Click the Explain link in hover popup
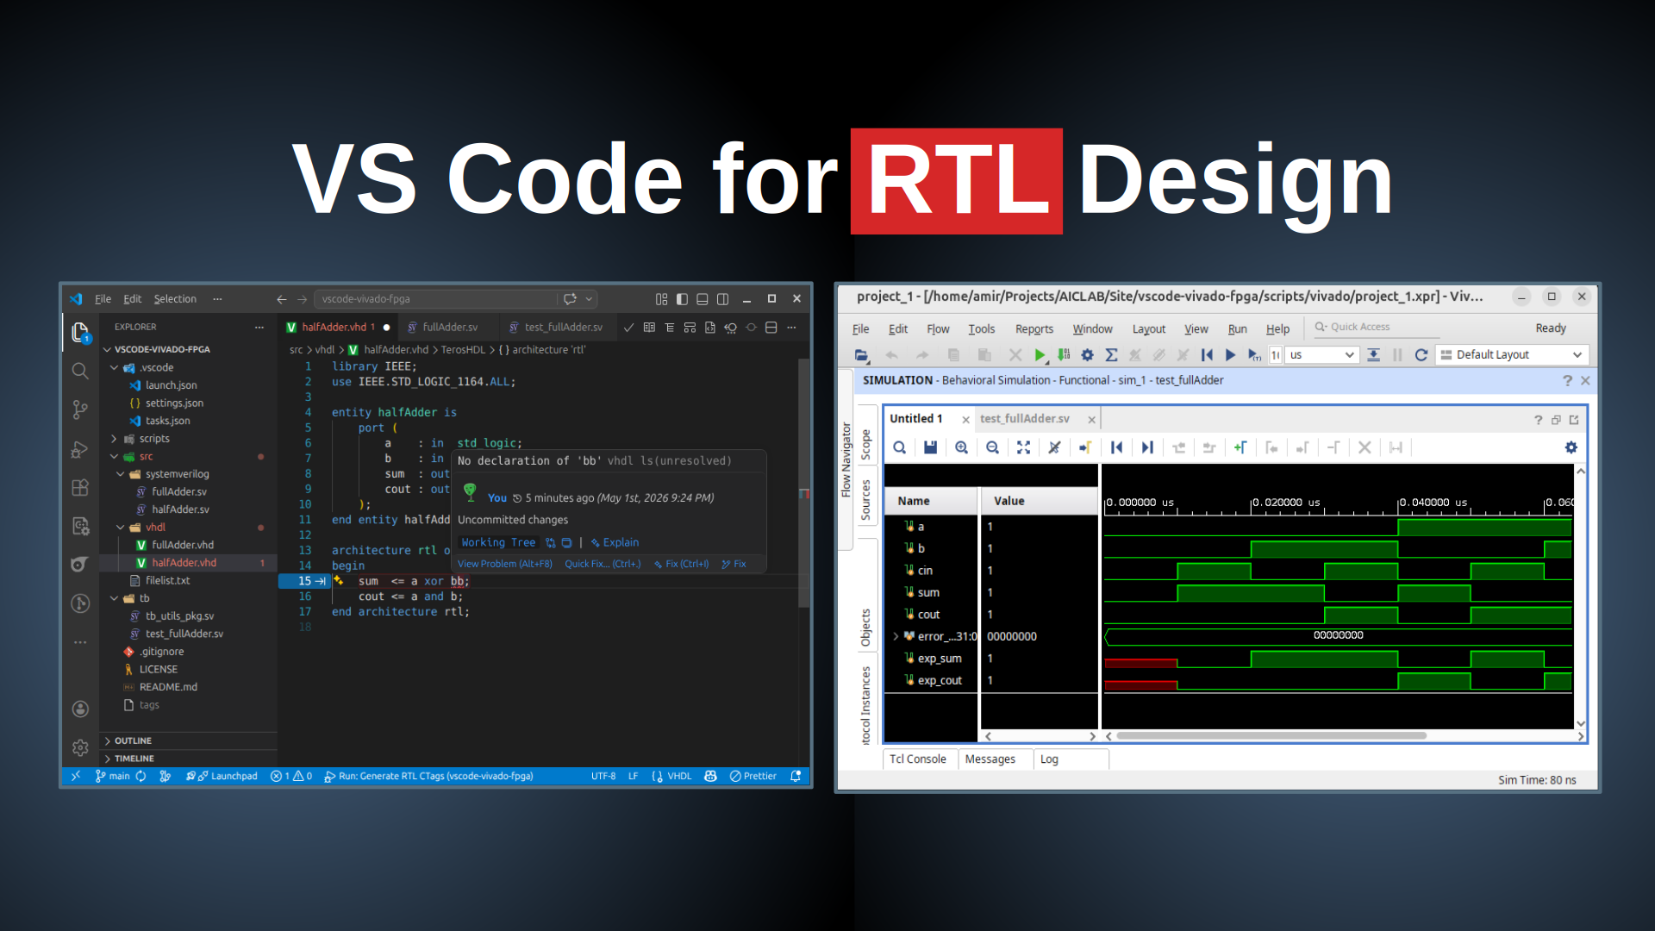The width and height of the screenshot is (1655, 931). [615, 542]
